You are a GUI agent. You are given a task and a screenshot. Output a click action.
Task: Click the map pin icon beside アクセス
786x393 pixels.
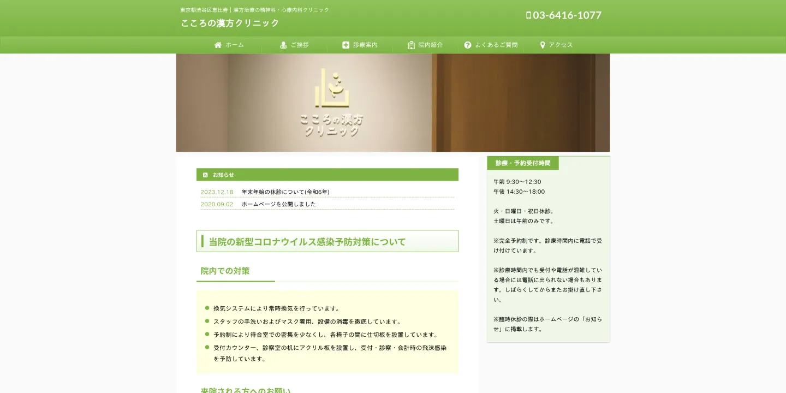coord(542,45)
